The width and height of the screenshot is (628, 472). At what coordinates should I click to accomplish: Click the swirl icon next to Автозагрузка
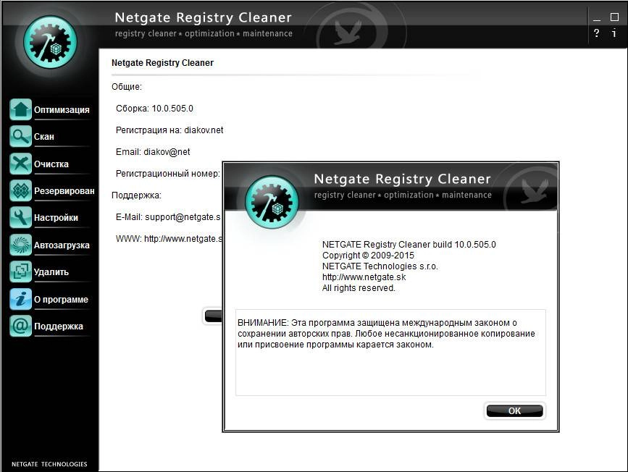pos(20,245)
